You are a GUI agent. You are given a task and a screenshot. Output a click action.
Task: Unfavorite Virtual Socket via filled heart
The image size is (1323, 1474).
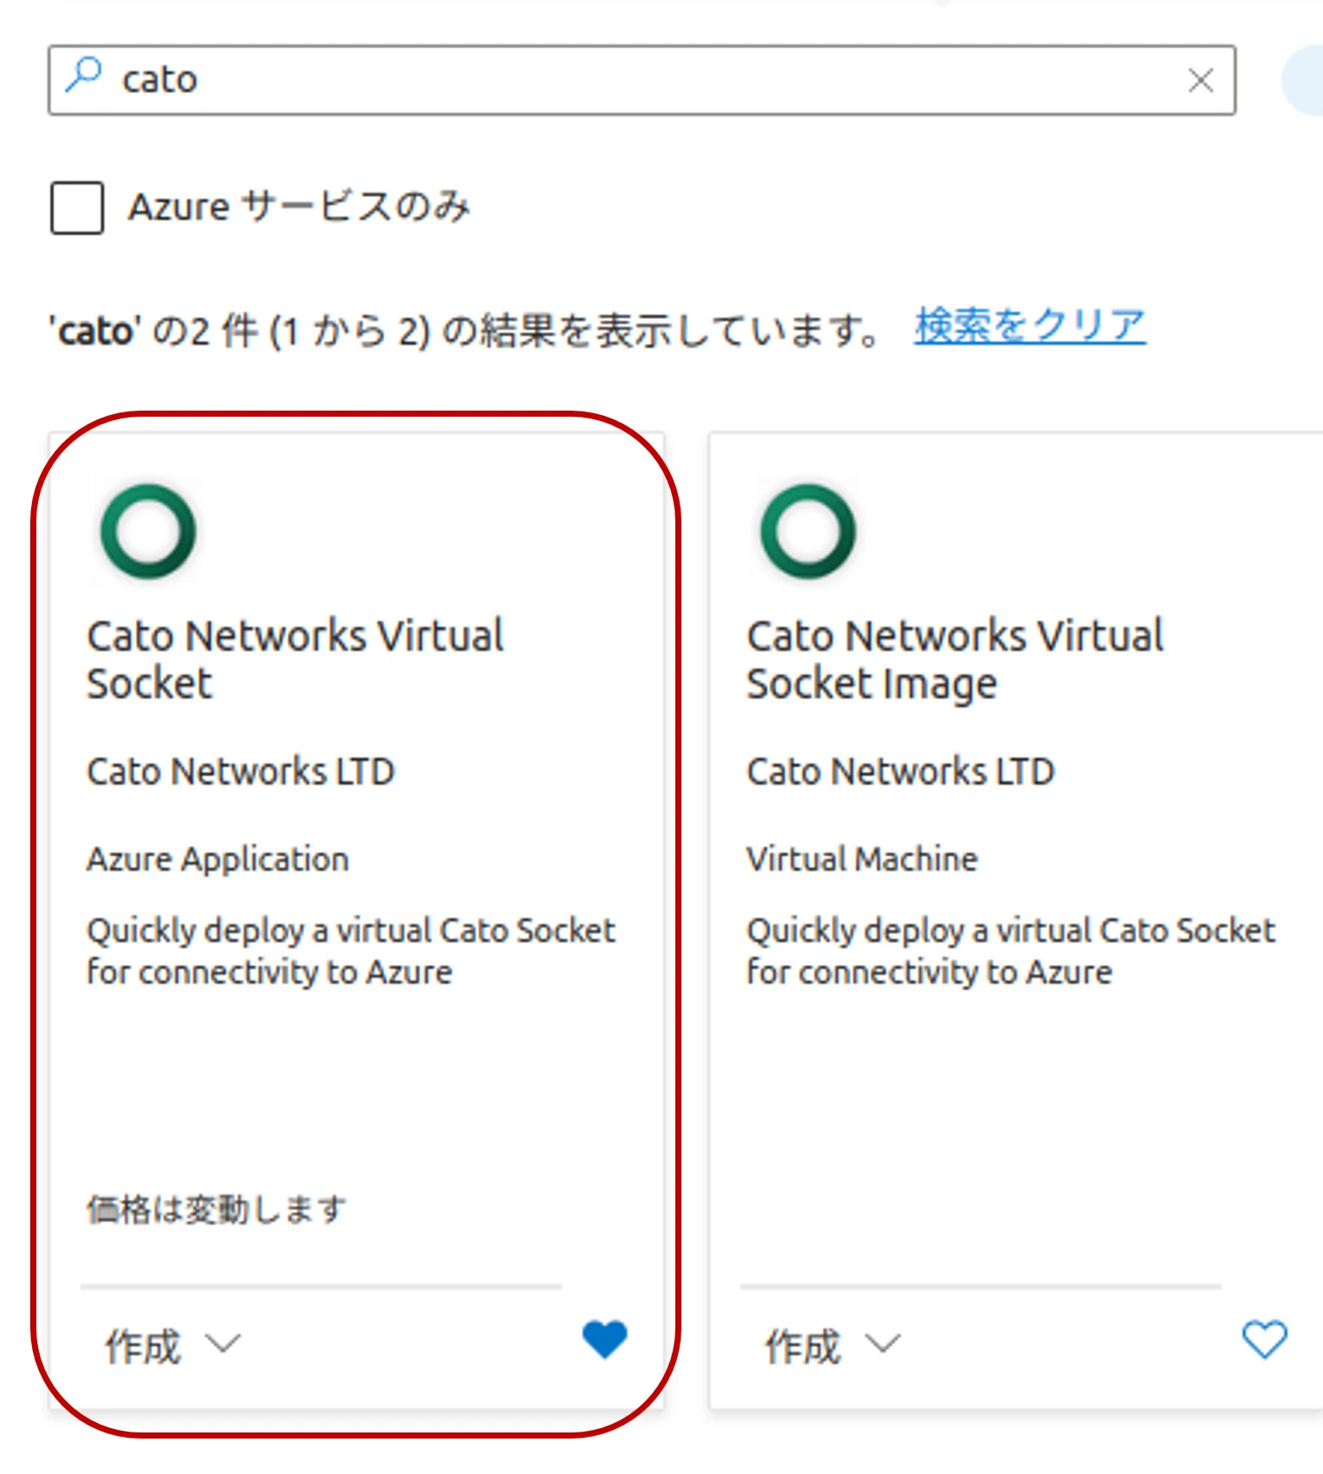(x=604, y=1339)
